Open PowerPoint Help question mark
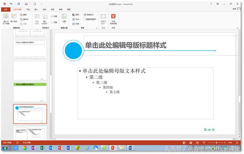 click(x=211, y=4)
